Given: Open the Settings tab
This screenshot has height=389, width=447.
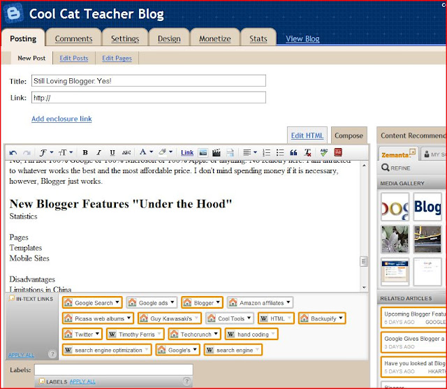Looking at the screenshot, I should click(125, 38).
